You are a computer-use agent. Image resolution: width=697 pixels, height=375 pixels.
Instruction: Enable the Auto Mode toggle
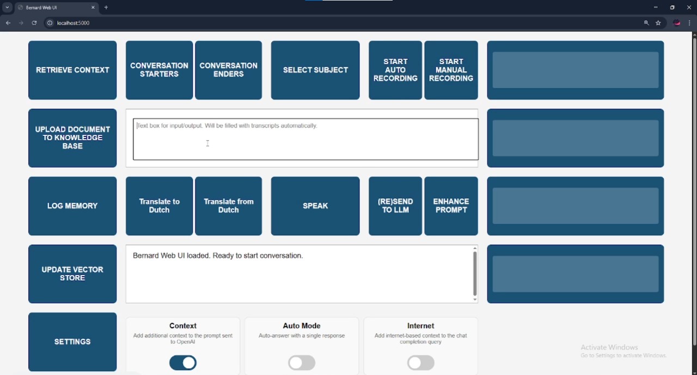pyautogui.click(x=302, y=362)
